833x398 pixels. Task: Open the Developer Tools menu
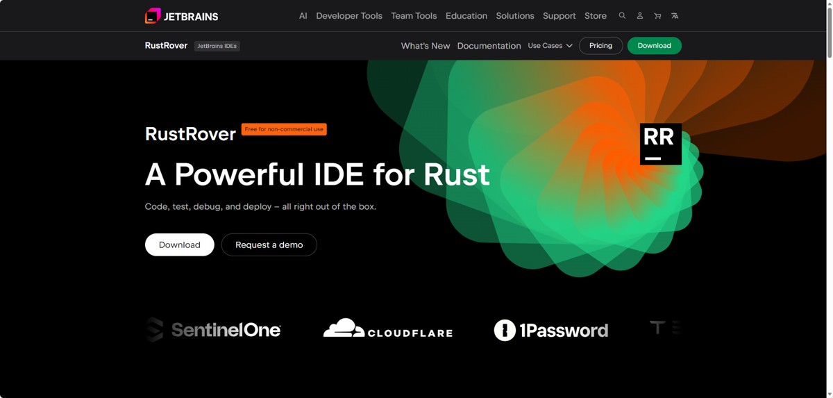point(349,15)
